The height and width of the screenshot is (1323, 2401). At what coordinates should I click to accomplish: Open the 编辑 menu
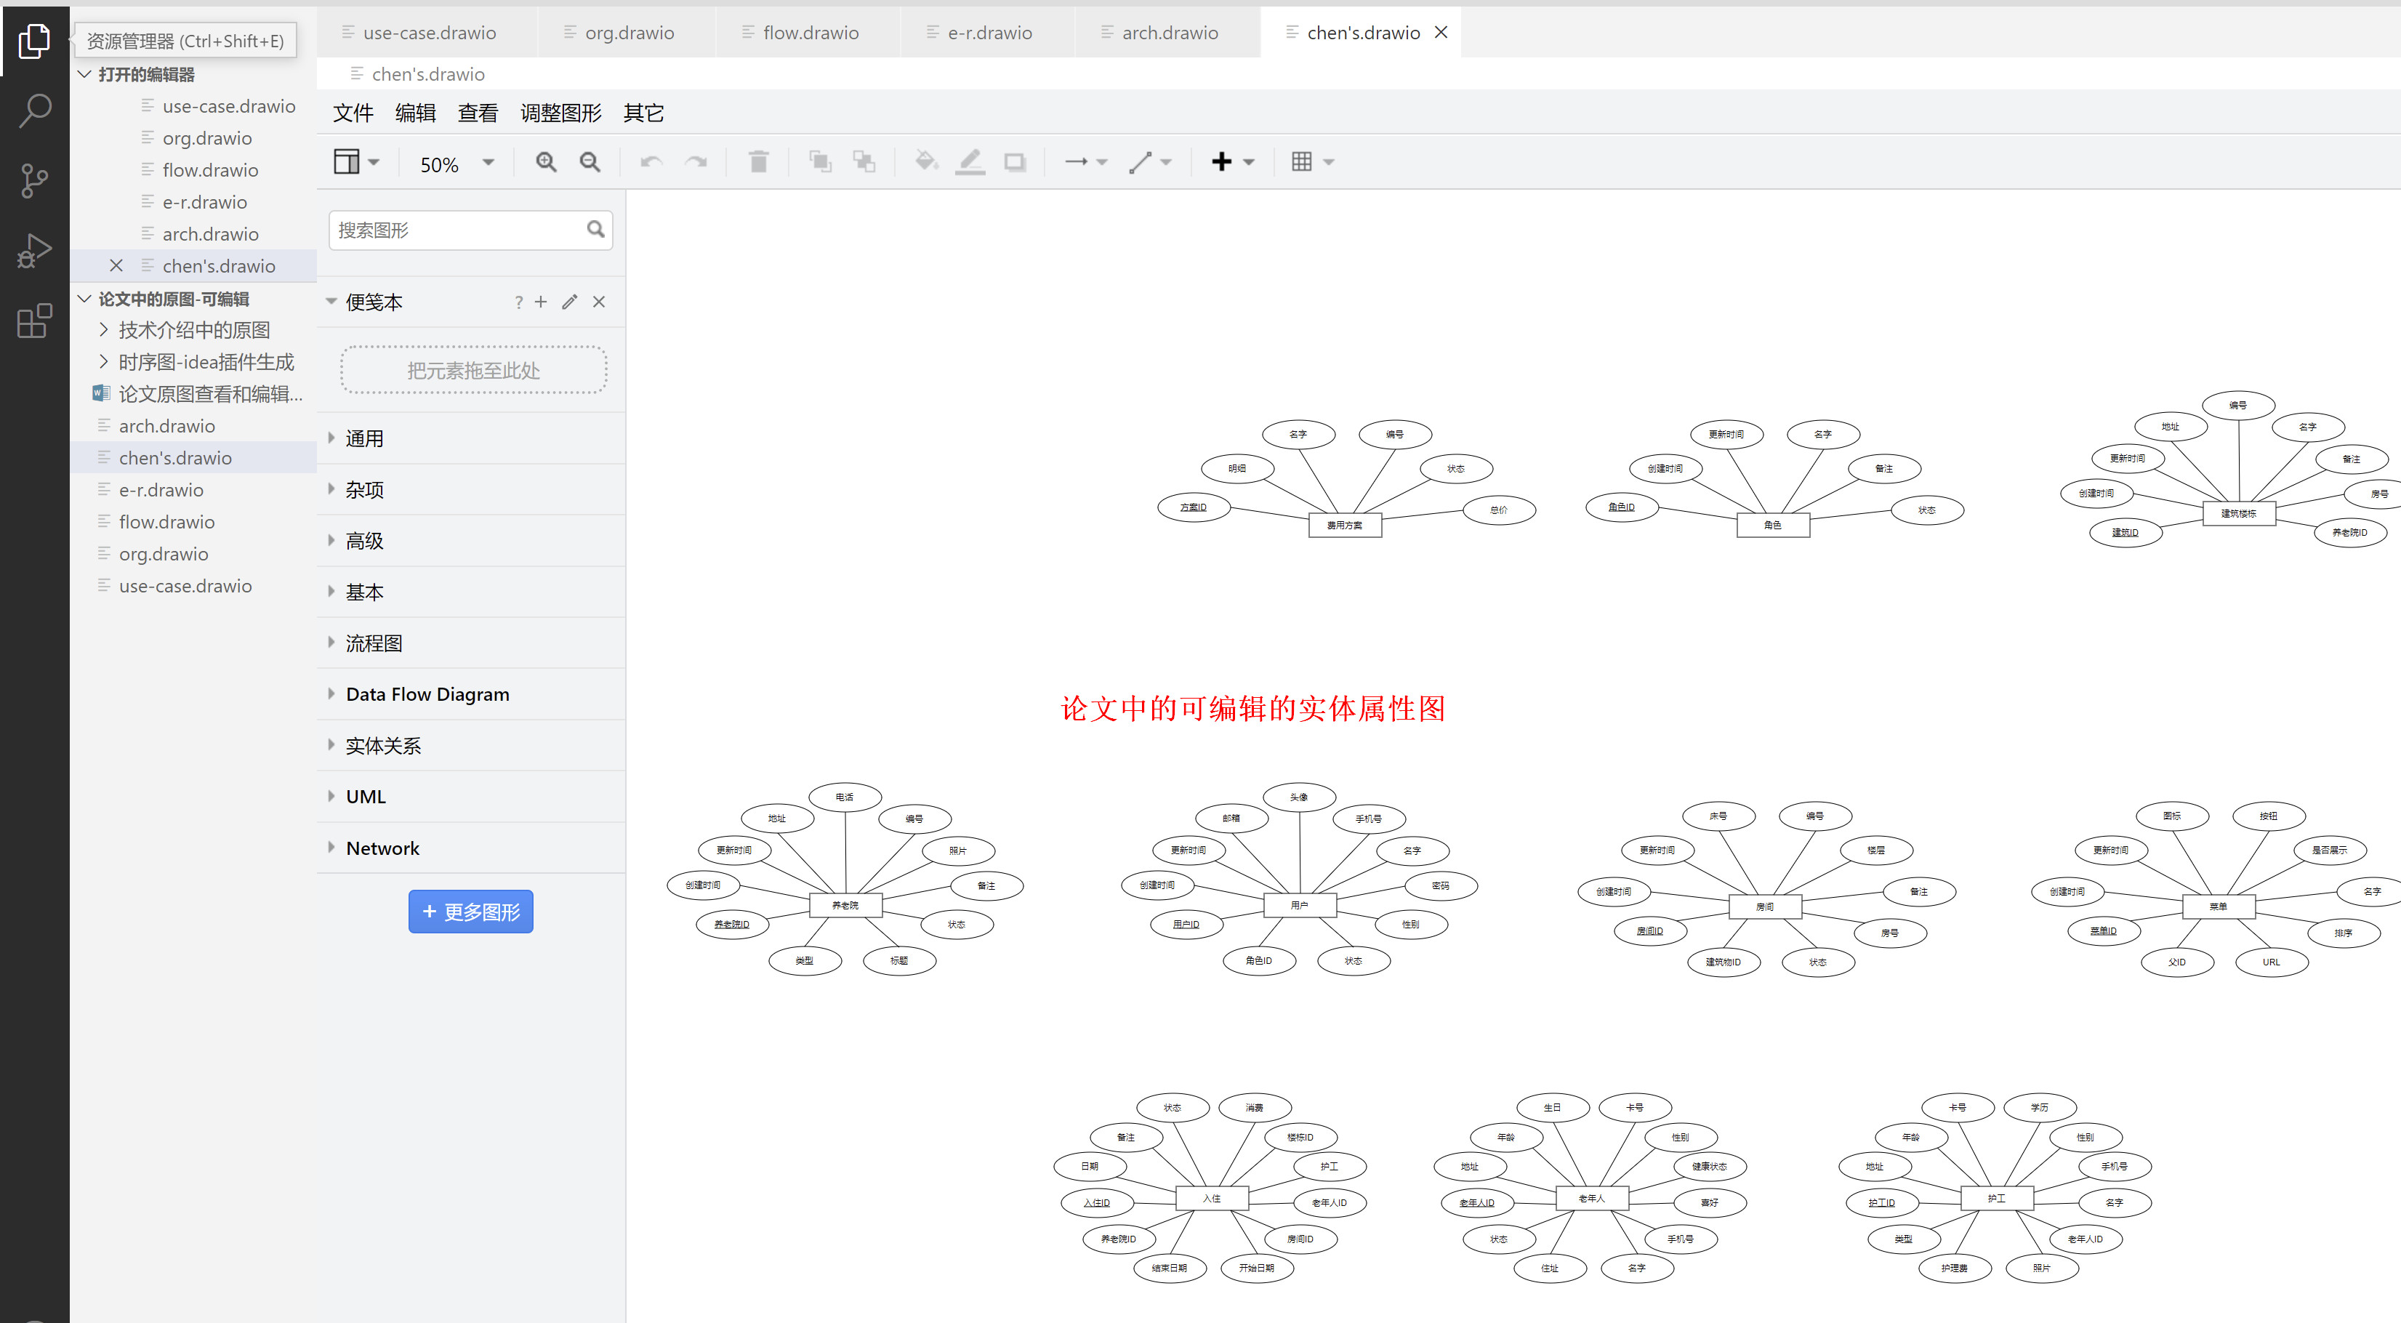(x=415, y=112)
